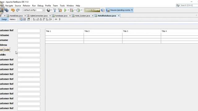
Task: Select text field beside Post Code label
Action: [29, 50]
